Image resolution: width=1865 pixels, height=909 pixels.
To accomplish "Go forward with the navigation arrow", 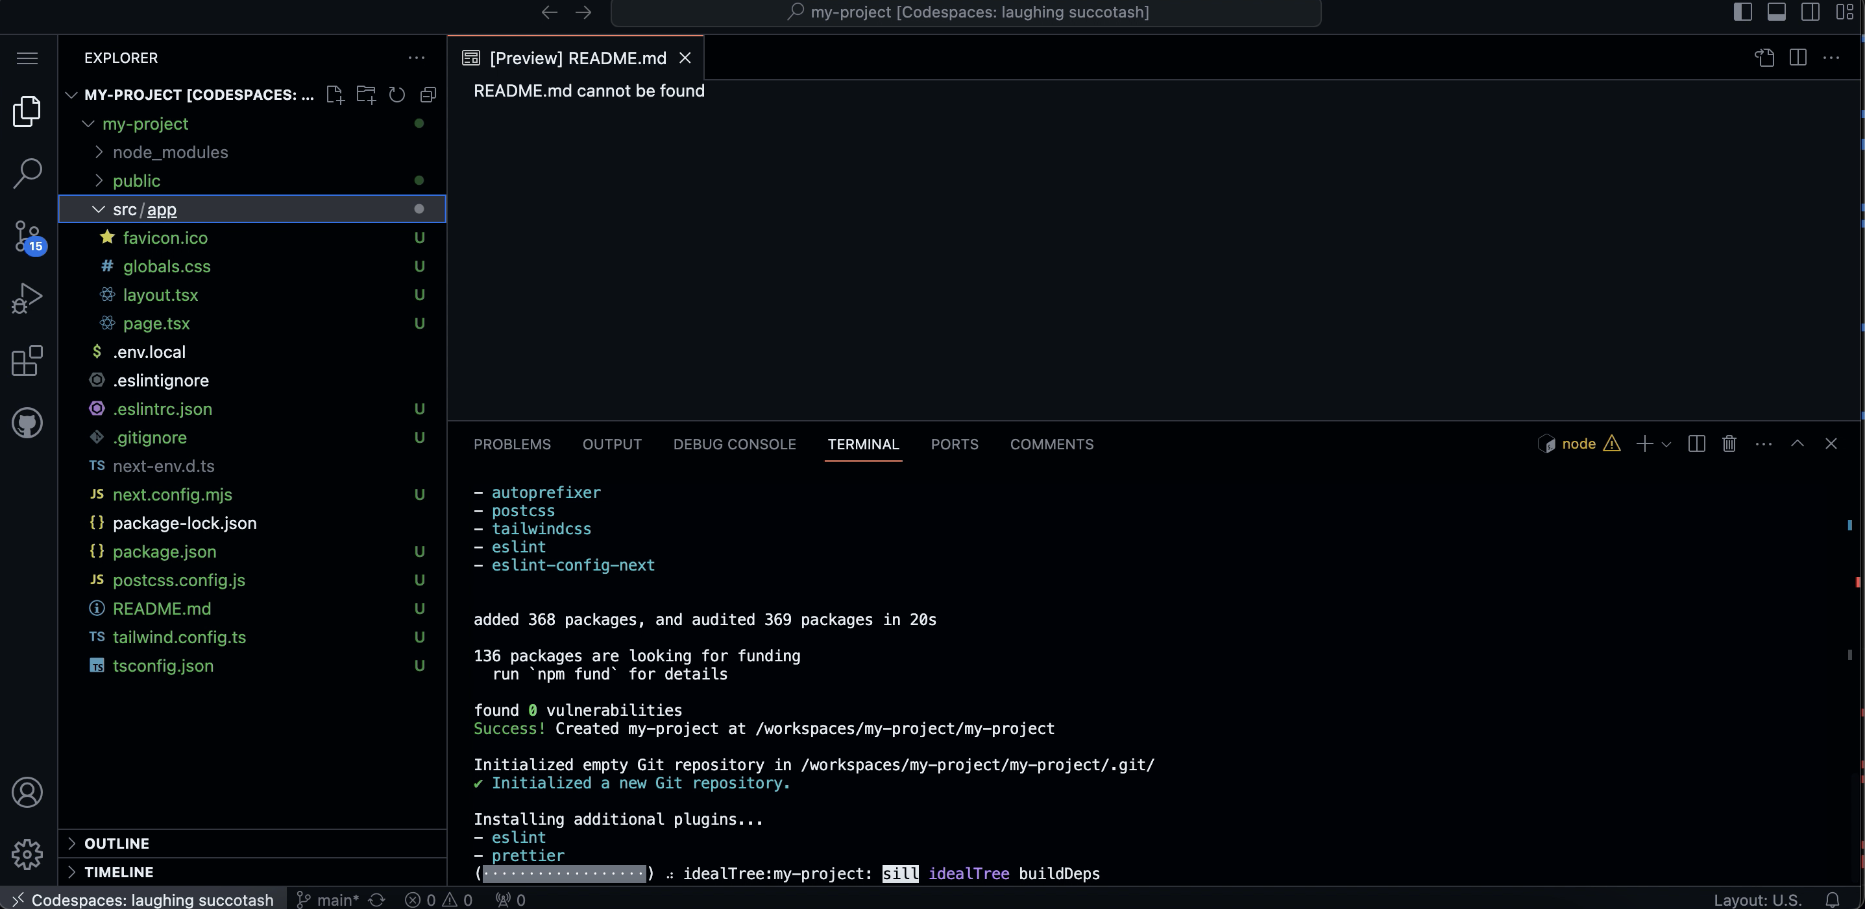I will click(583, 12).
